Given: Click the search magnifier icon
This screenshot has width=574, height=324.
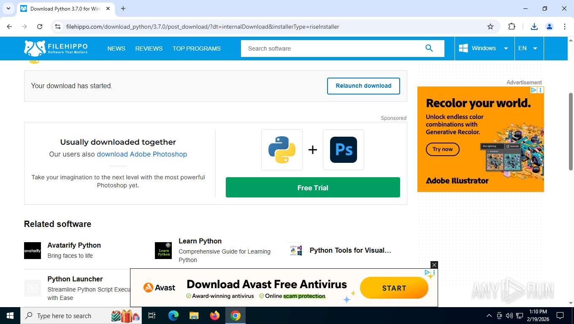Looking at the screenshot, I should coord(429,48).
